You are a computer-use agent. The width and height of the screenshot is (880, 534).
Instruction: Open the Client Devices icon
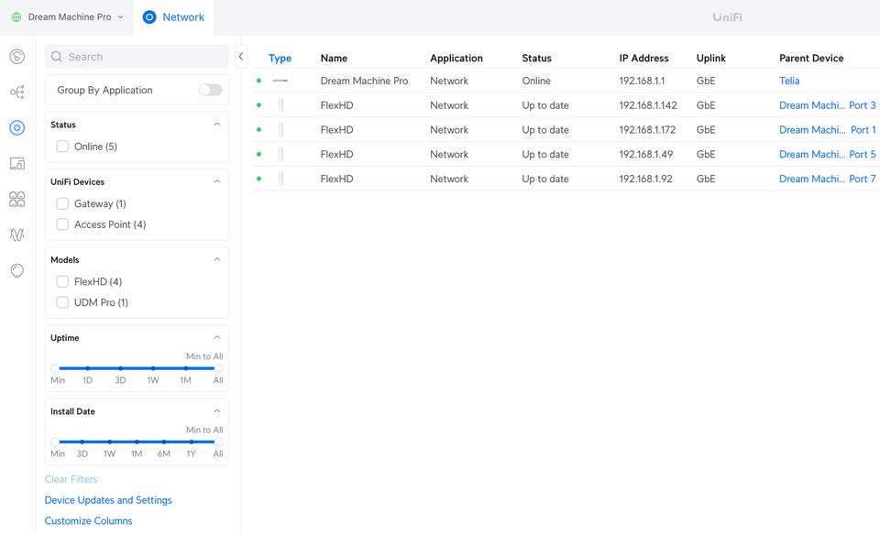[x=16, y=164]
